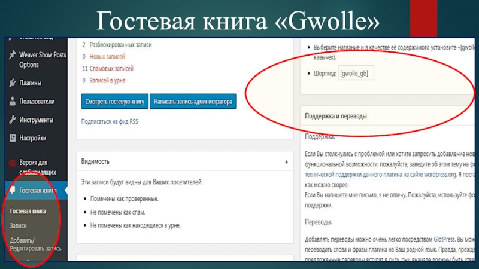
Task: Click text Не помечены как находящиеся в урне.
Action: pyautogui.click(x=135, y=225)
